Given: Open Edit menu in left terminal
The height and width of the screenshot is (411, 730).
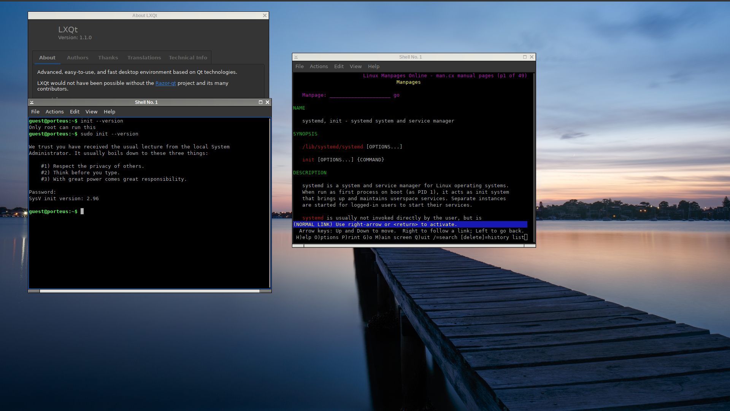Looking at the screenshot, I should [x=75, y=112].
